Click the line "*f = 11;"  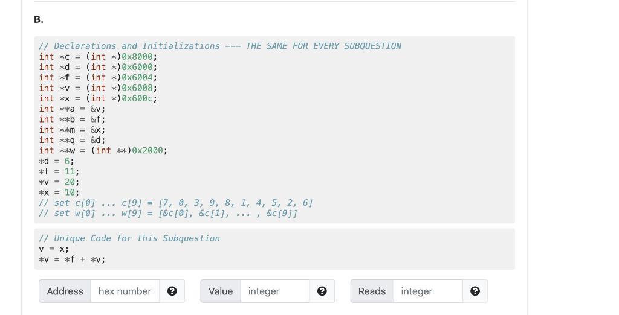(x=59, y=171)
